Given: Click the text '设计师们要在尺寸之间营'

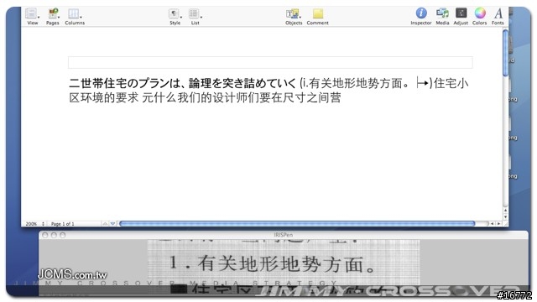Looking at the screenshot, I should 277,97.
